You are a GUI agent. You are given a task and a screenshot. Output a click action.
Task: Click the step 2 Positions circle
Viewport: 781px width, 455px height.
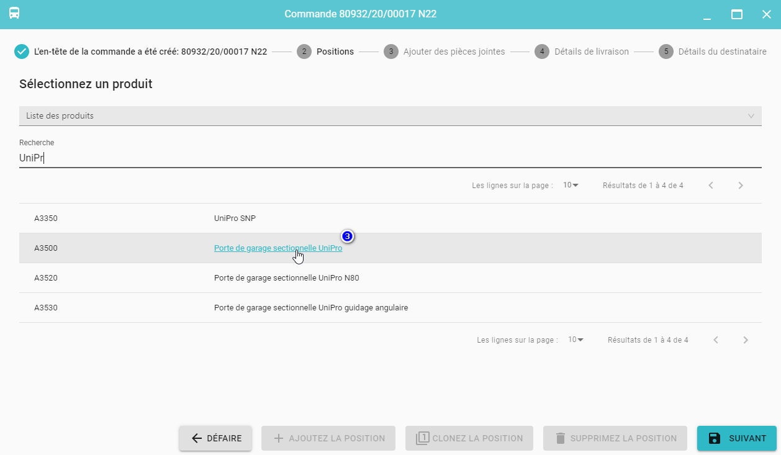pyautogui.click(x=304, y=52)
